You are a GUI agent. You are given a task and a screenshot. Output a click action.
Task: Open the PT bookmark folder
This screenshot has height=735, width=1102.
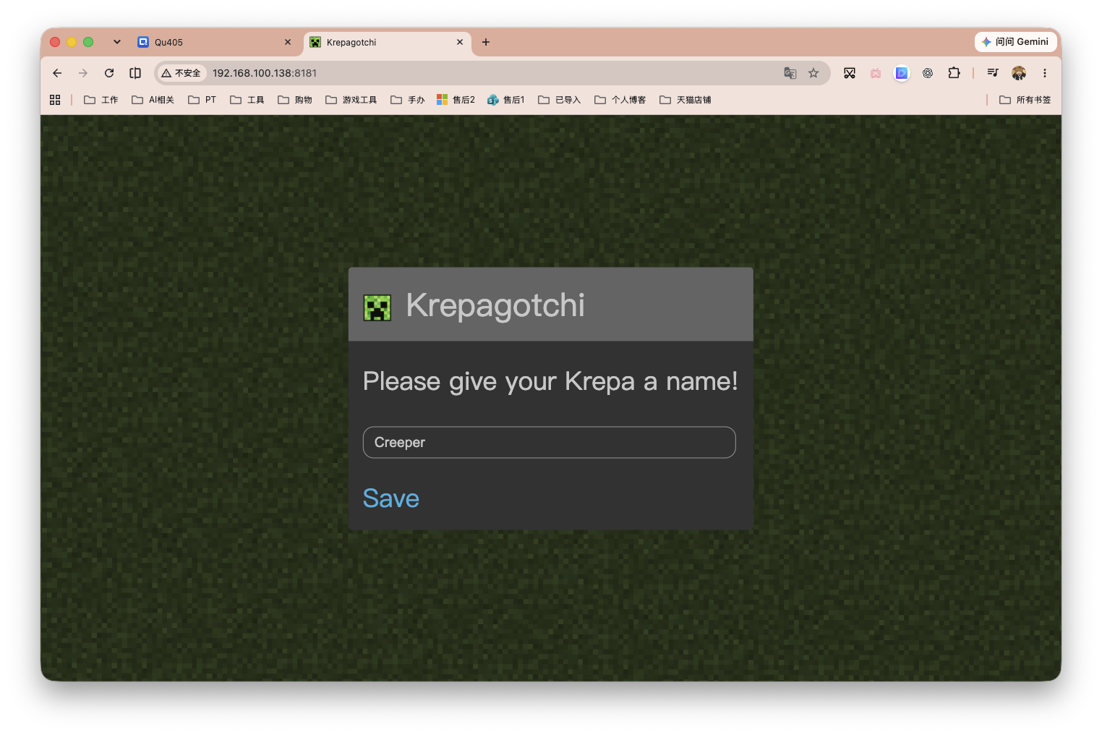(x=202, y=100)
